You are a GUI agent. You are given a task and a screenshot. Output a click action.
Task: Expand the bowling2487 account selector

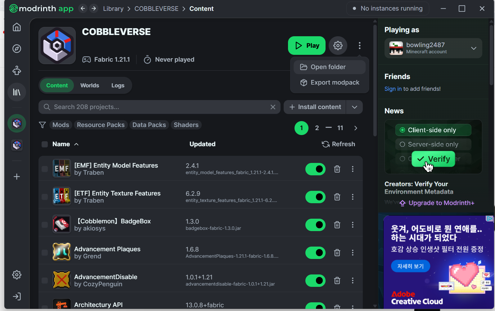click(x=433, y=48)
